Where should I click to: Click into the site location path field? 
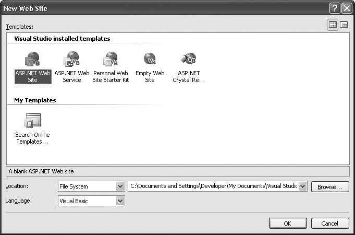214,186
